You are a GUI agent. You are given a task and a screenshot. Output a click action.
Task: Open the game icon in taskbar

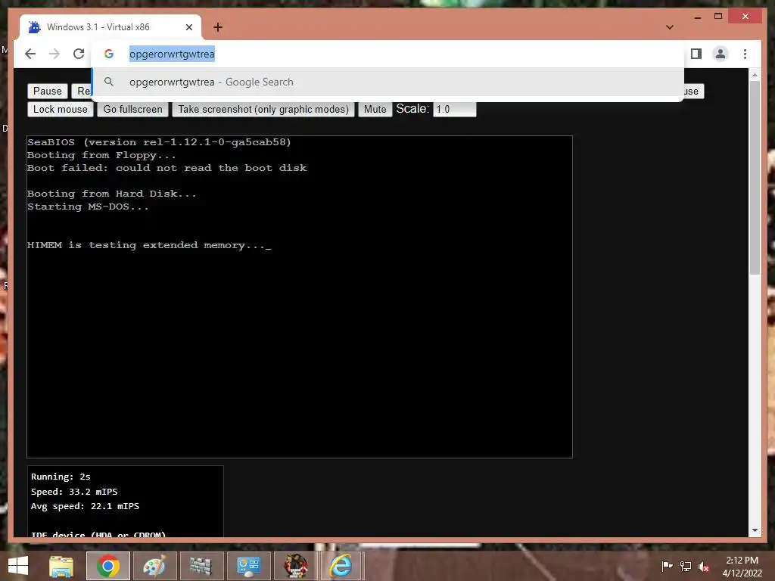click(x=295, y=566)
